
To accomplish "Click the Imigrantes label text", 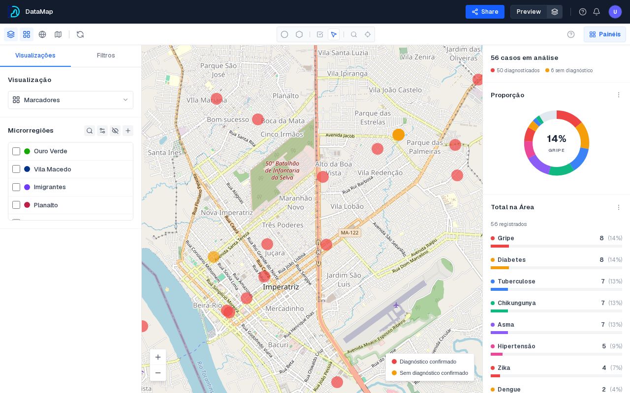I will (50, 187).
